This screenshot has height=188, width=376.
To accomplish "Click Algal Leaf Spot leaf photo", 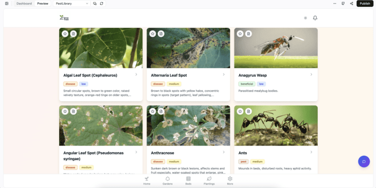I will [101, 48].
